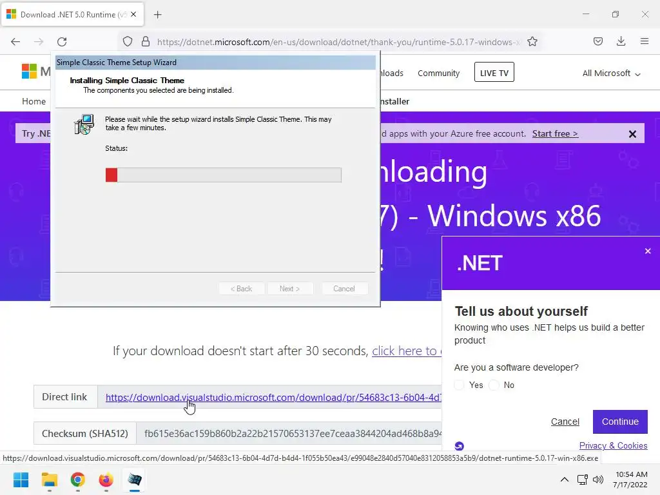
Task: Click the installer icon in setup wizard
Action: (84, 124)
